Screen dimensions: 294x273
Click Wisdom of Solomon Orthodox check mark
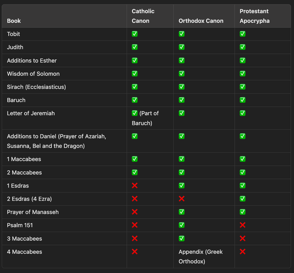pos(182,74)
